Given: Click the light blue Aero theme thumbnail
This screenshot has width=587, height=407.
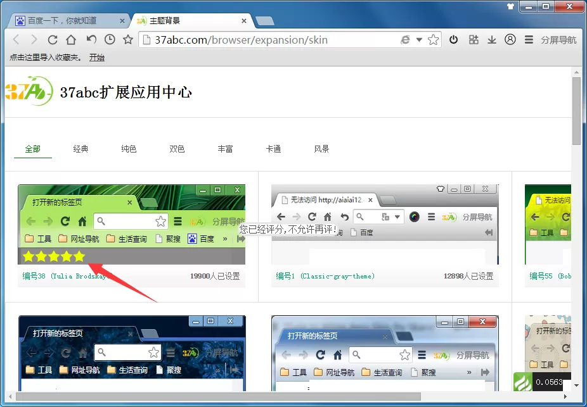Looking at the screenshot, I should coord(385,353).
